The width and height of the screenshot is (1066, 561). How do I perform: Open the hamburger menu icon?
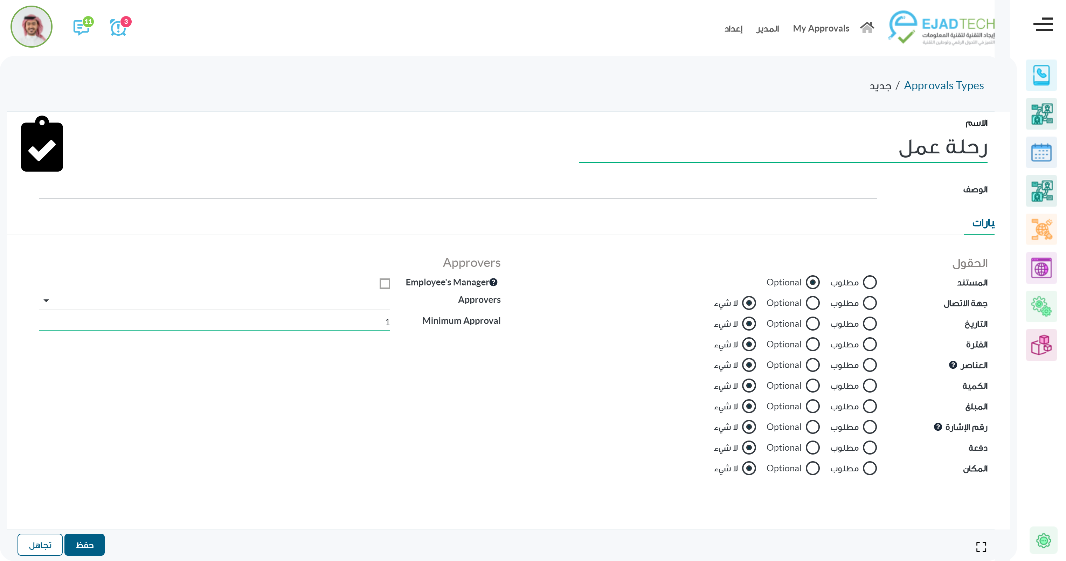tap(1043, 25)
